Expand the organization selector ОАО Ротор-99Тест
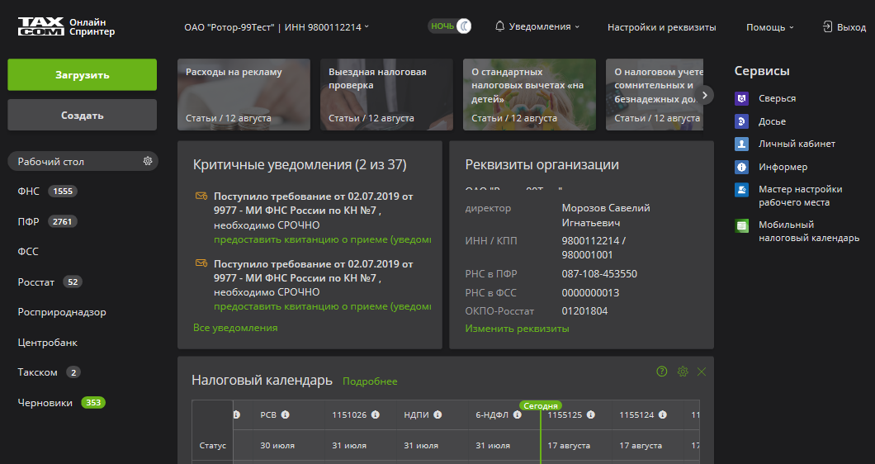The height and width of the screenshot is (464, 875). (277, 27)
